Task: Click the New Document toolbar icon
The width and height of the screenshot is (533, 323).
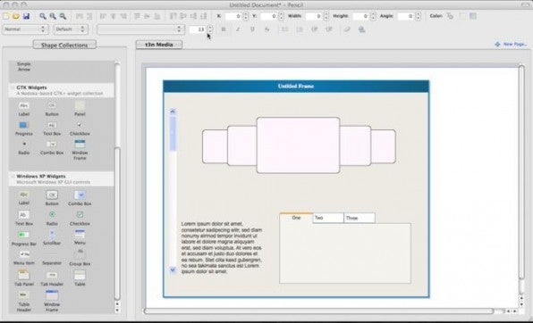Action: (x=6, y=16)
